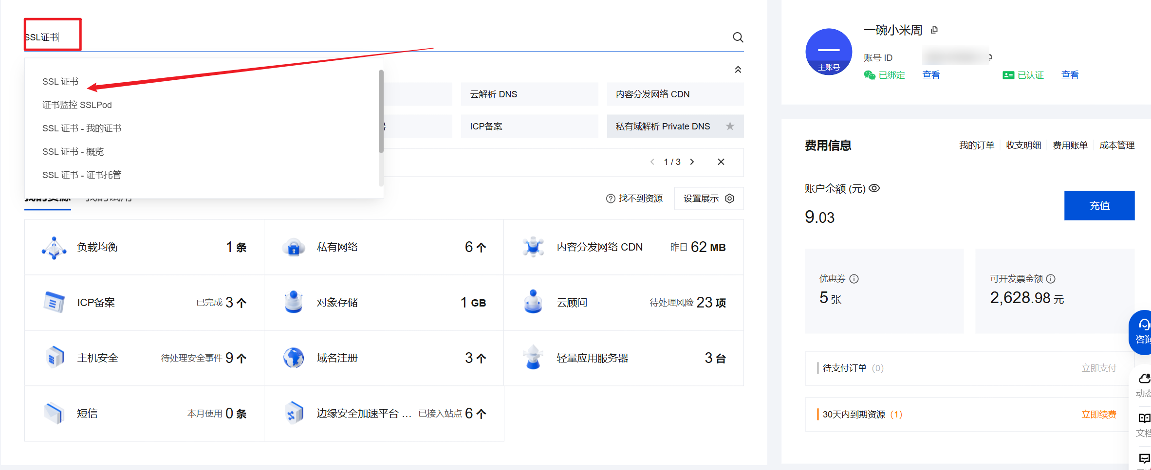Image resolution: width=1151 pixels, height=470 pixels.
Task: Open 我的订单 link
Action: tap(976, 145)
